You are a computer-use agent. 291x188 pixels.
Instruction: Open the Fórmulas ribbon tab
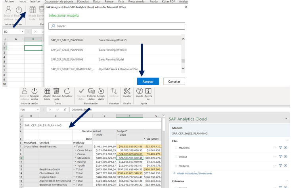coord(83,2)
